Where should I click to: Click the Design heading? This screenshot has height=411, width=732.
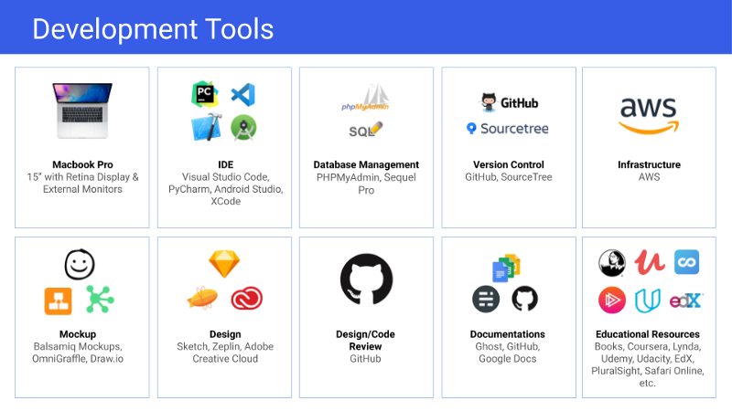225,334
